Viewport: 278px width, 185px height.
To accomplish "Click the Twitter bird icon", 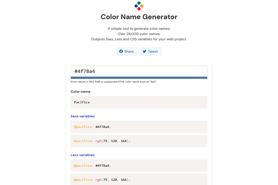I will point(145,51).
